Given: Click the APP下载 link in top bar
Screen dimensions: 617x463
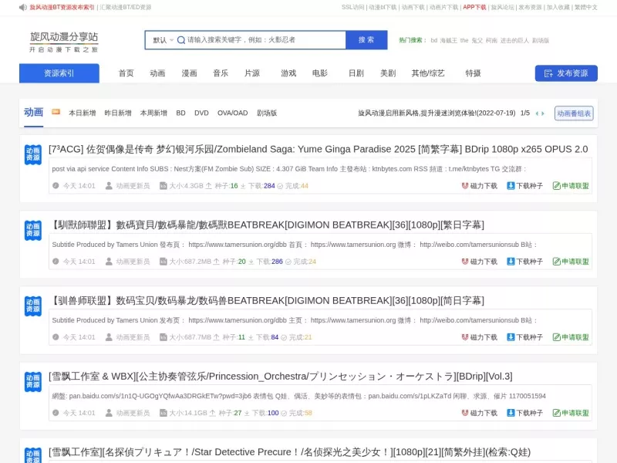Looking at the screenshot, I should pos(474,7).
